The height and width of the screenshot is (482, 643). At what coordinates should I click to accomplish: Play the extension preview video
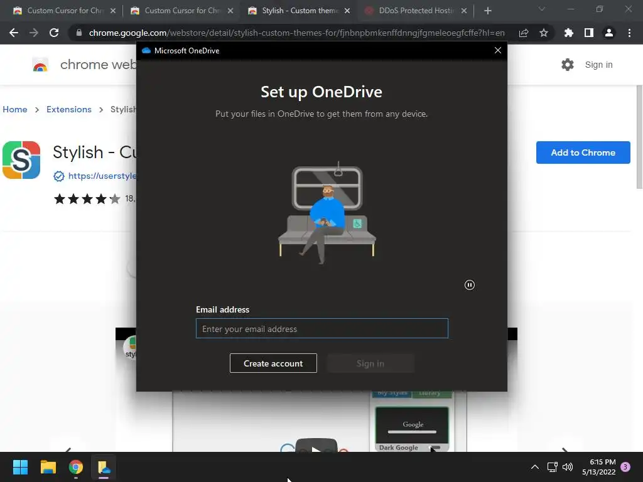pos(316,446)
